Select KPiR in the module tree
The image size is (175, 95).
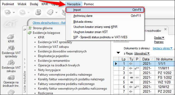click(41, 38)
